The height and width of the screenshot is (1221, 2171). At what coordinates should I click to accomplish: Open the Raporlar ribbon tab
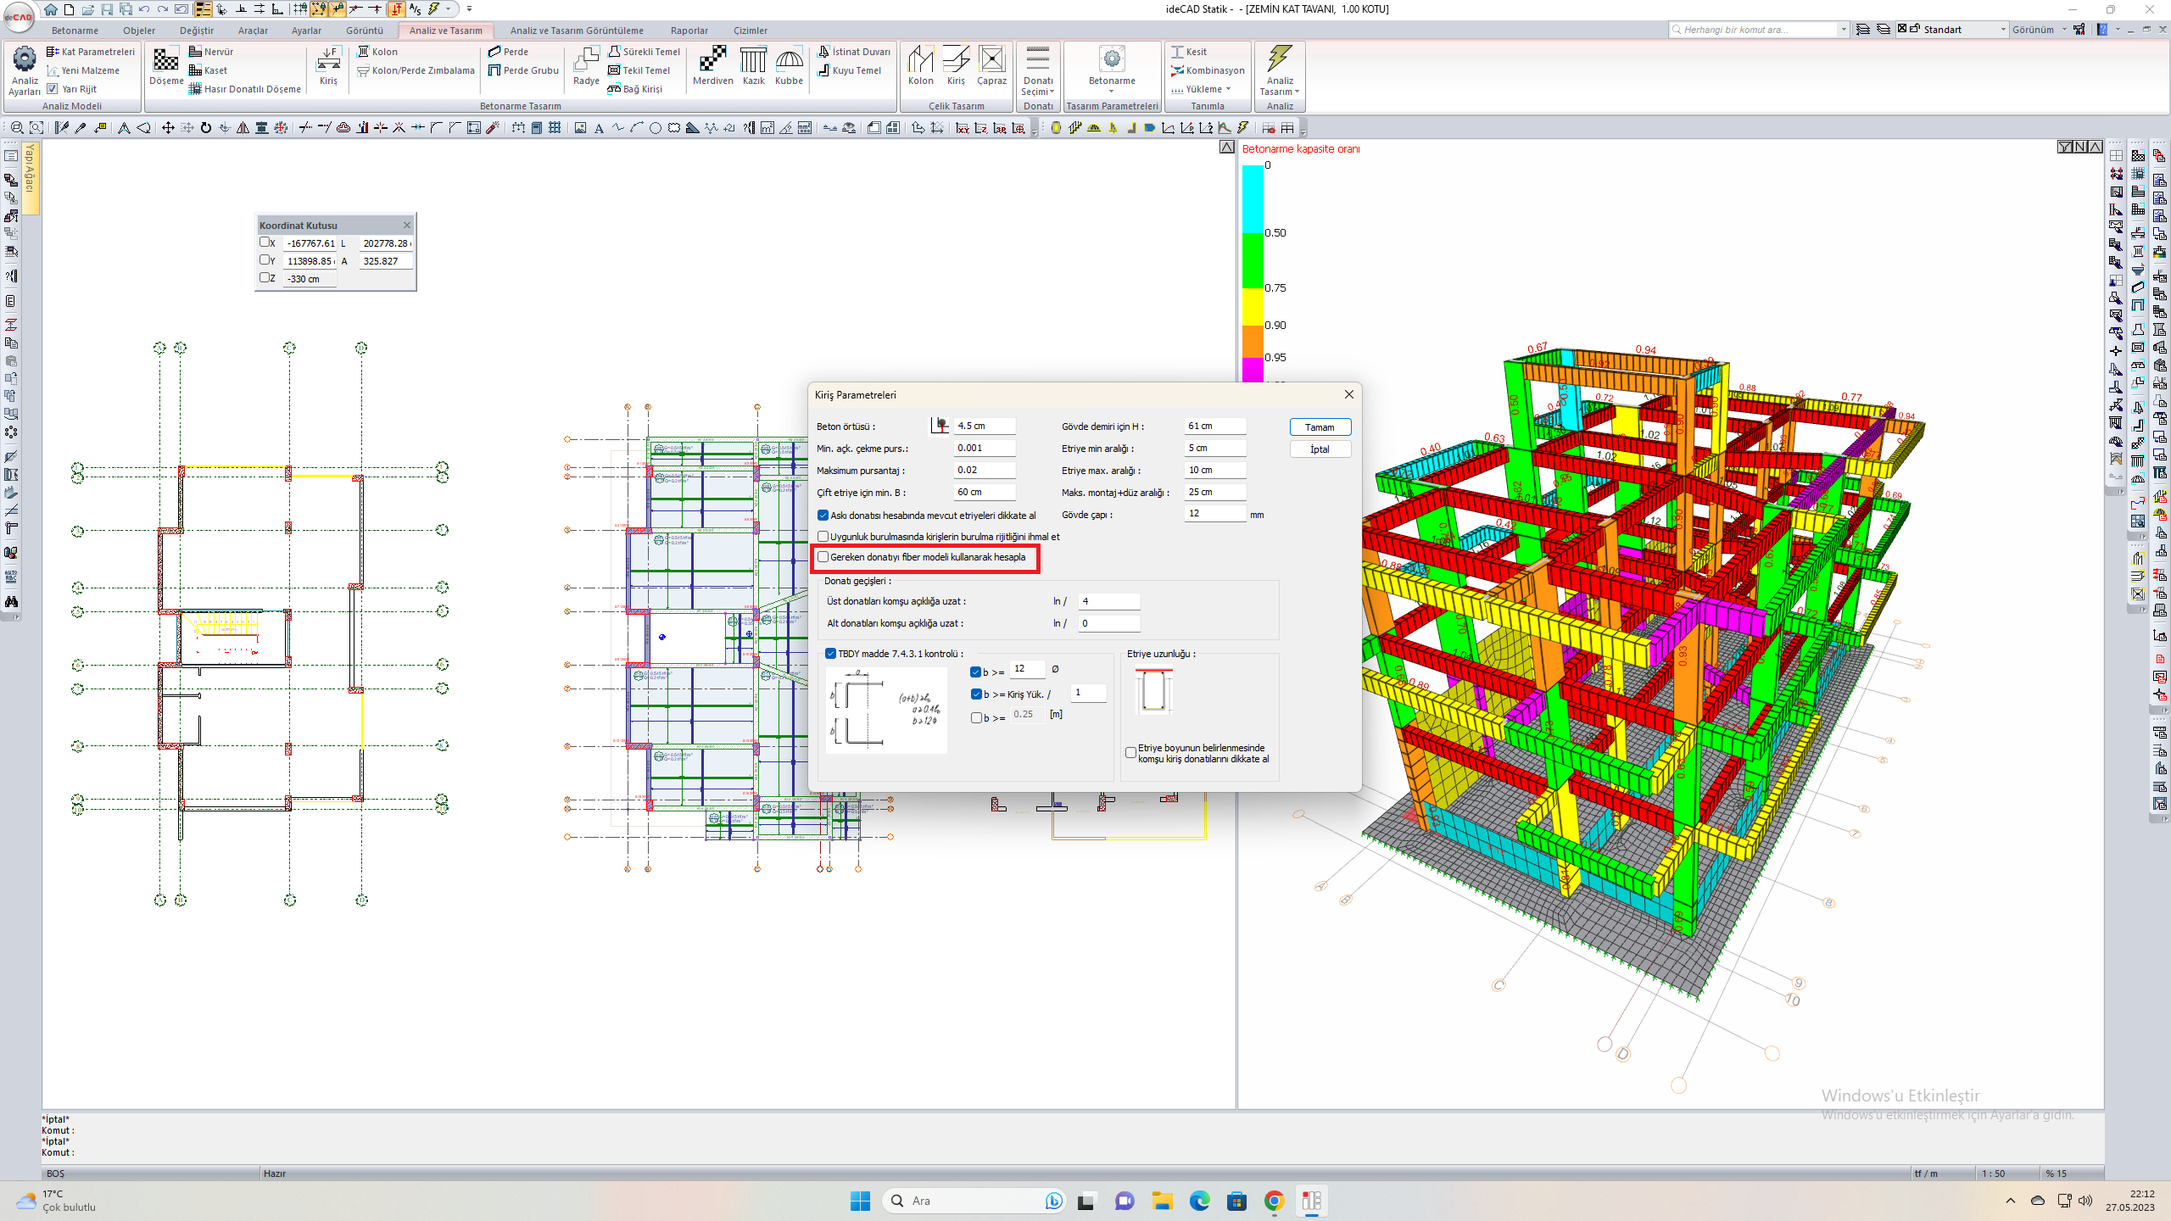click(x=689, y=31)
